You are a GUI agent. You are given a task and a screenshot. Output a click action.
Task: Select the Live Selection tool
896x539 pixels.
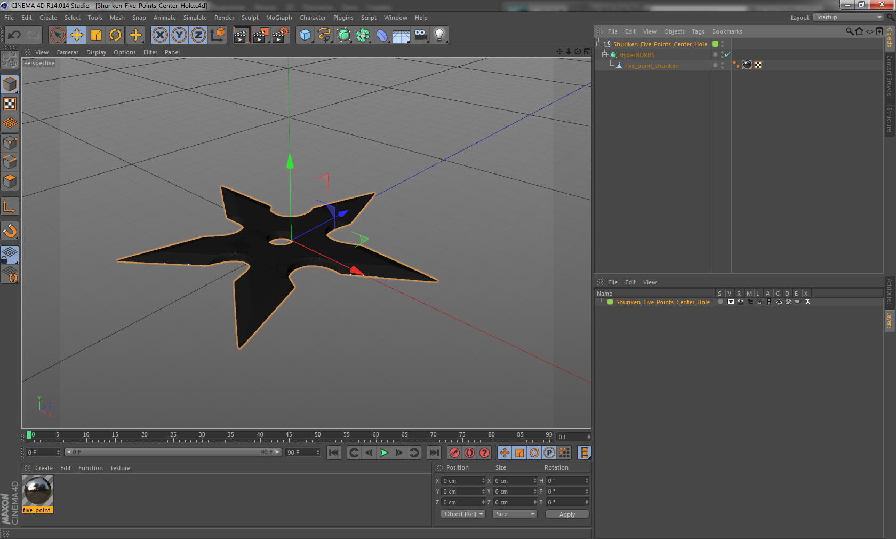(57, 35)
